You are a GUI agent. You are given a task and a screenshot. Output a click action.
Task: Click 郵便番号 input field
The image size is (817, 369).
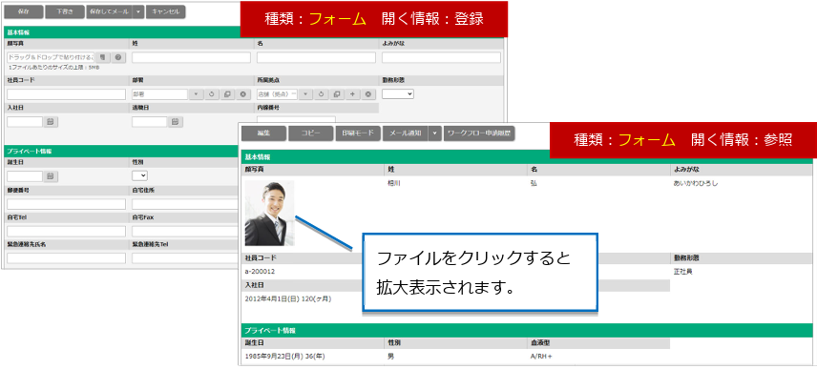(66, 203)
